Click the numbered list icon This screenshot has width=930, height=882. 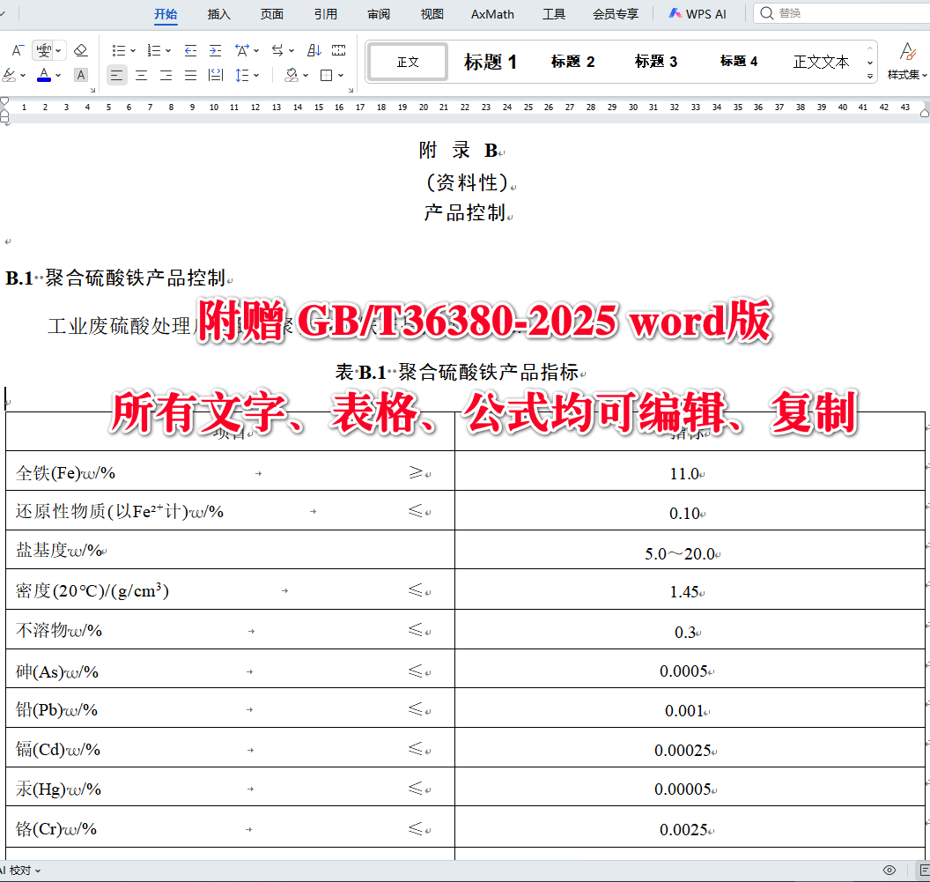click(x=156, y=50)
